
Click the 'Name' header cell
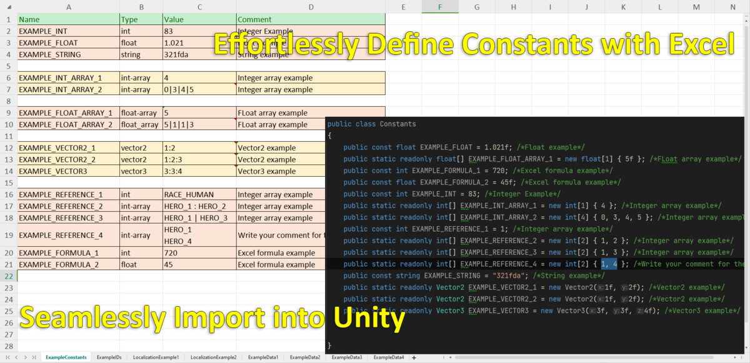click(68, 19)
